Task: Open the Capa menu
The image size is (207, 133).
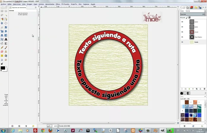Action: [36, 4]
